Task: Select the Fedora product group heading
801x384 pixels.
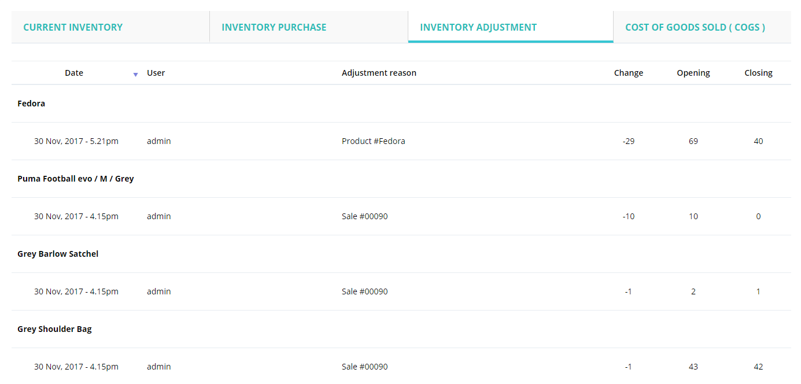Action: 31,104
